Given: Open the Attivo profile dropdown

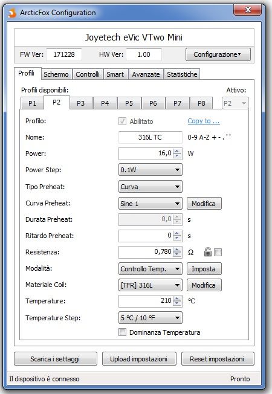Looking at the screenshot, I should 235,103.
